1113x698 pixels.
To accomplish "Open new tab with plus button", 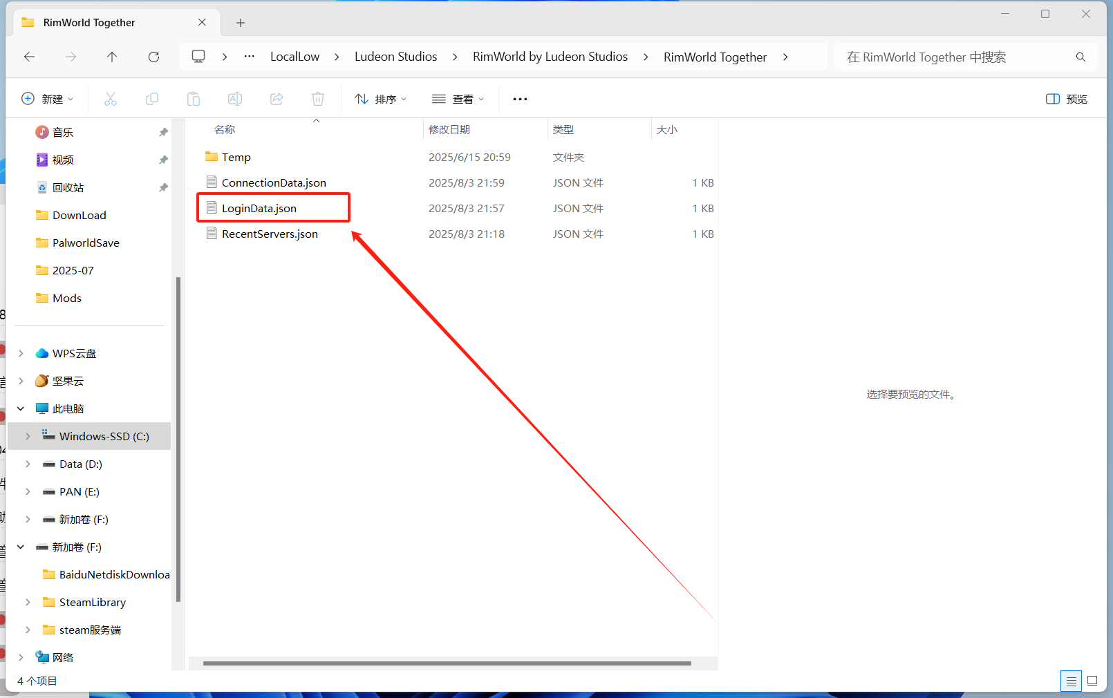I will pos(241,23).
